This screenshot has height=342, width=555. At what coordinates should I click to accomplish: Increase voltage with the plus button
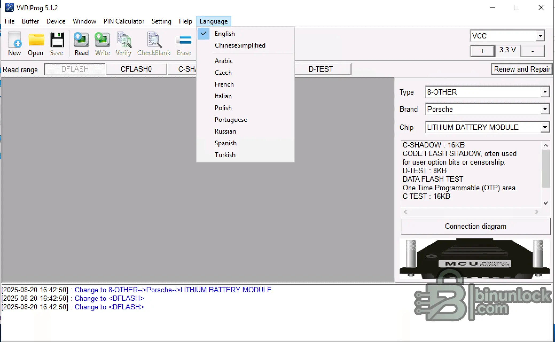point(482,51)
